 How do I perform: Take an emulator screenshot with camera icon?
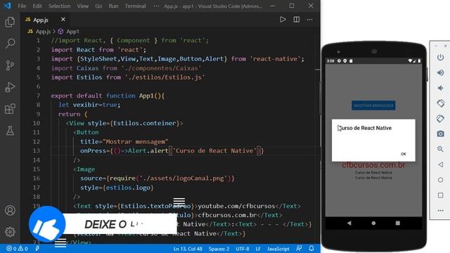[440, 134]
